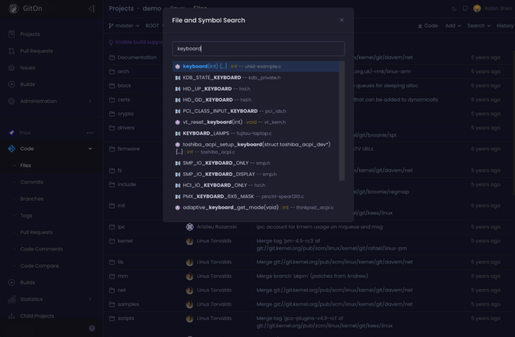
Task: Open Tags under Code
Action: 26,215
